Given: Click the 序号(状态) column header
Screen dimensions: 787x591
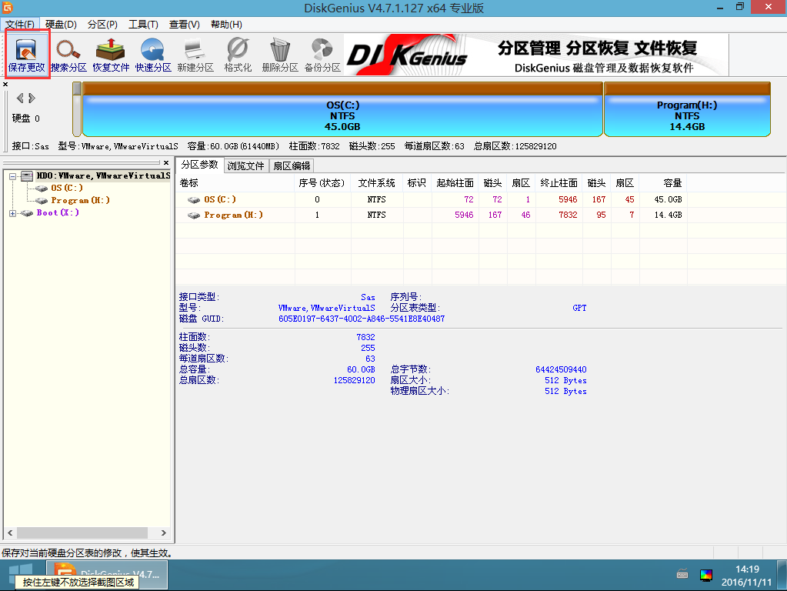Looking at the screenshot, I should tap(322, 183).
